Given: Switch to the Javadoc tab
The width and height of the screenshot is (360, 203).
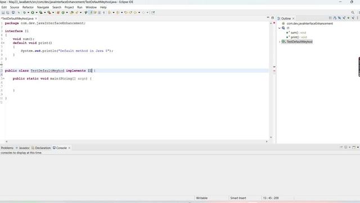Looking at the screenshot, I should click(22, 148).
